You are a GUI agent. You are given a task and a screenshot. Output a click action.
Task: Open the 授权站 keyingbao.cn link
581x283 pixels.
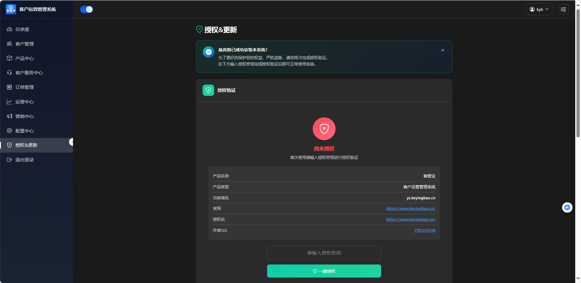(x=411, y=219)
